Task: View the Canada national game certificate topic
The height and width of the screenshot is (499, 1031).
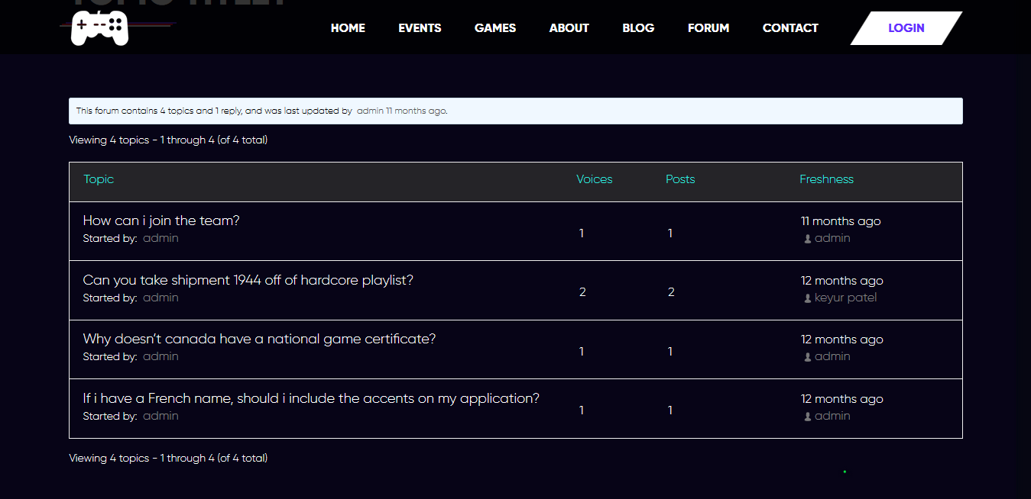Action: click(259, 339)
